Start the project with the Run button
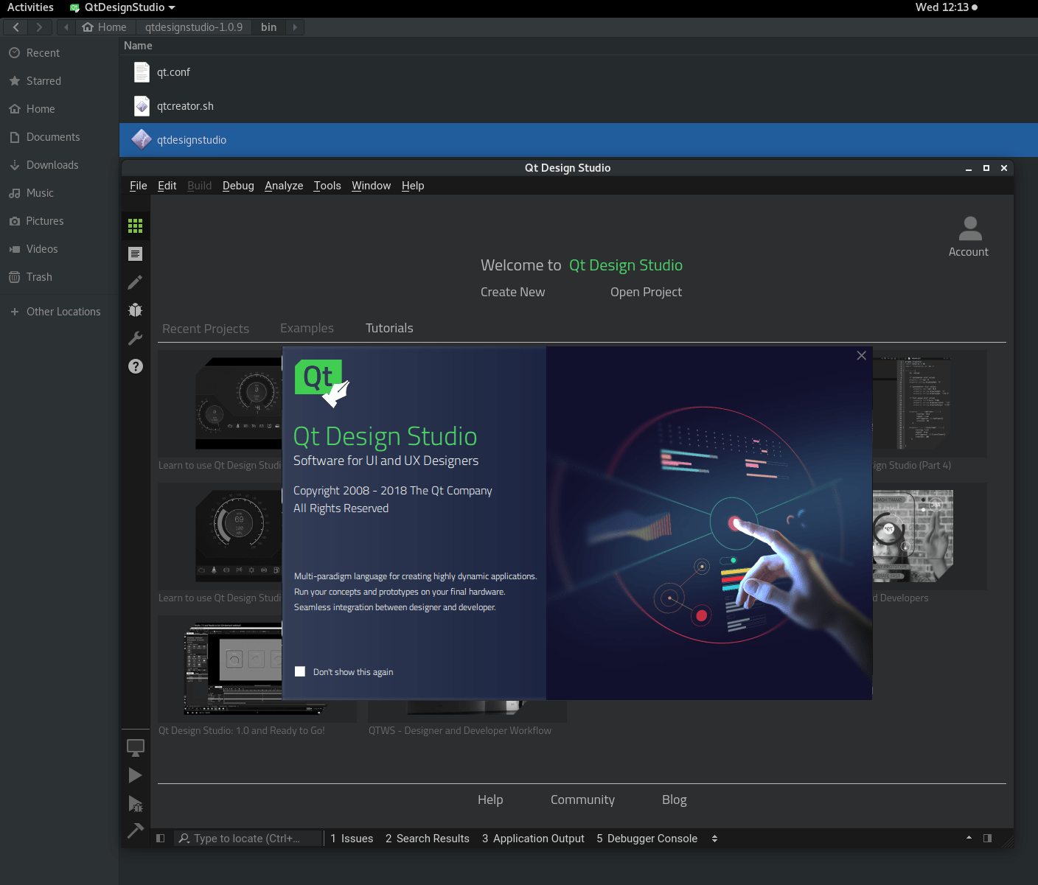The width and height of the screenshot is (1038, 885). click(135, 774)
